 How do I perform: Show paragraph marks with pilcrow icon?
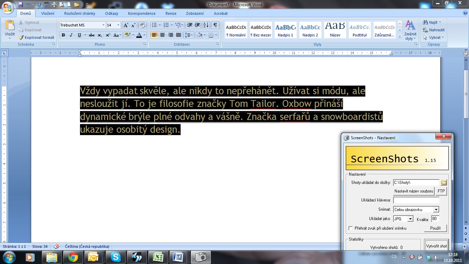coord(215,25)
